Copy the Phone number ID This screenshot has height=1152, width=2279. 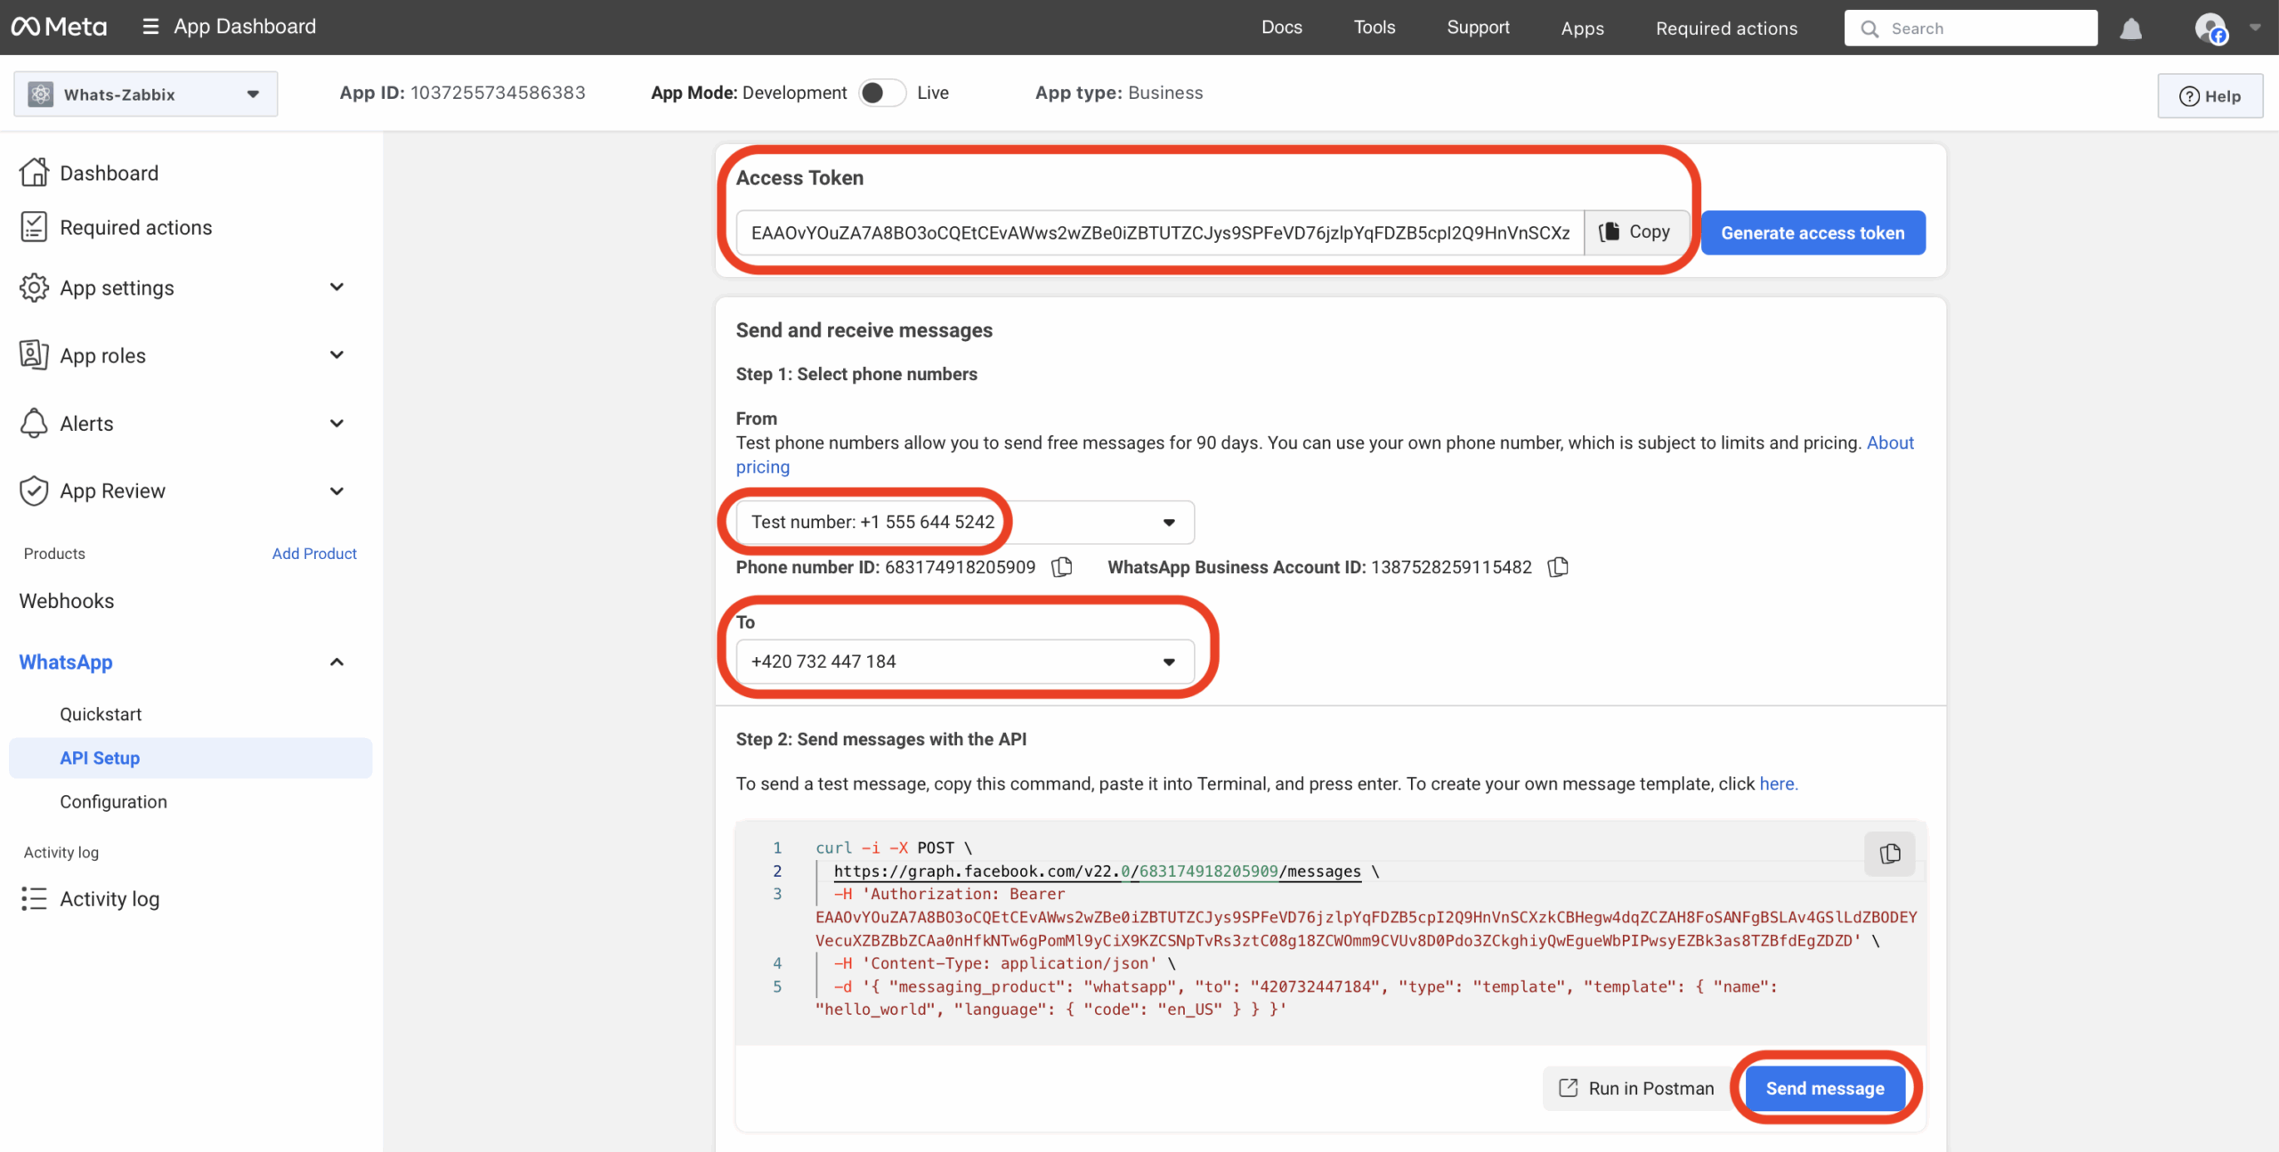tap(1061, 567)
